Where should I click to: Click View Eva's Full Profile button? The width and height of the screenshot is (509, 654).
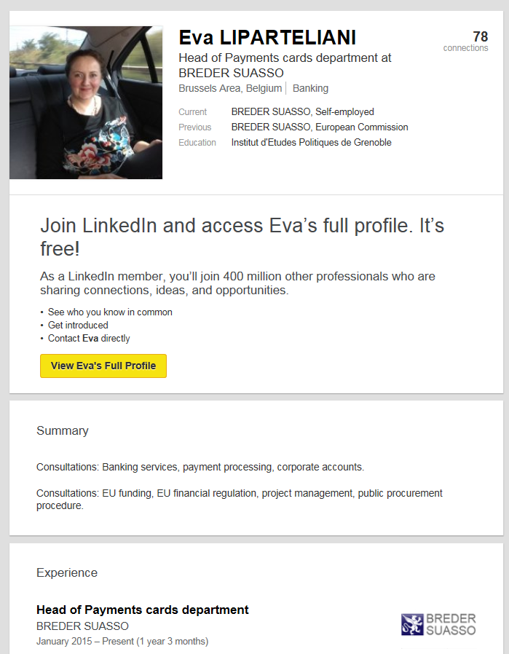pos(103,366)
